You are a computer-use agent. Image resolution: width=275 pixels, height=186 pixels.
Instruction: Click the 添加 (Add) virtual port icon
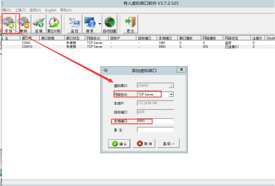point(9,24)
